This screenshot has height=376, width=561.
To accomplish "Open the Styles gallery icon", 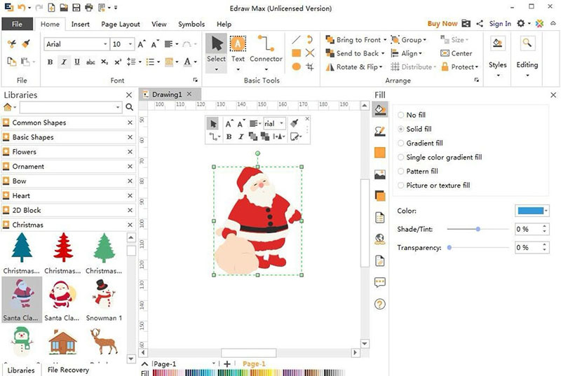I will [x=497, y=50].
